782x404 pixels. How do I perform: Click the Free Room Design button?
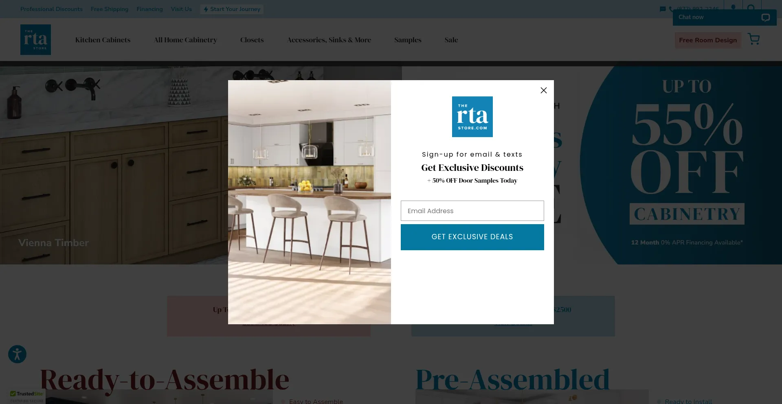click(708, 40)
